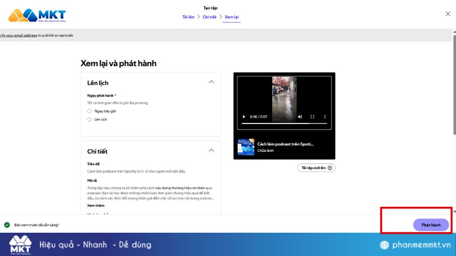This screenshot has height=256, width=456.
Task: Open the video player three-dot options menu
Action: point(325,117)
